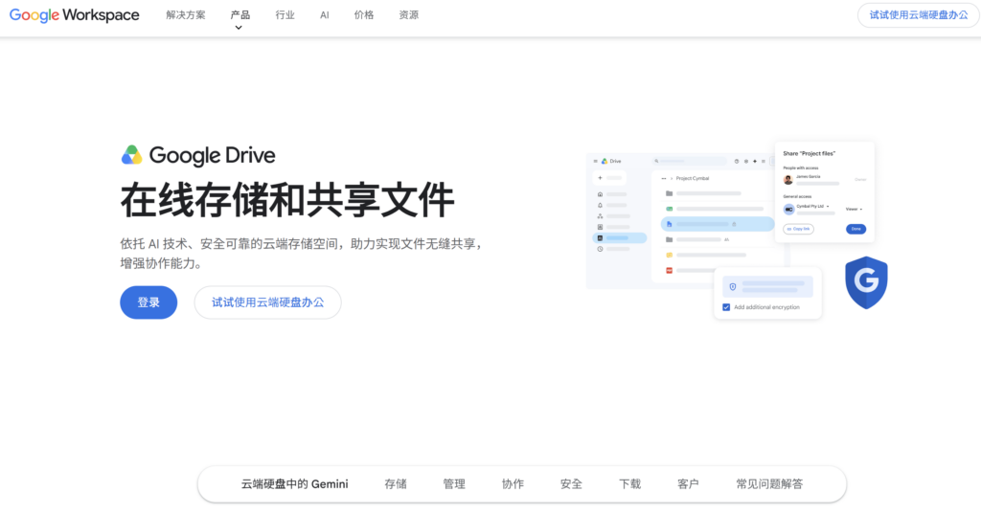
Task: Click the Copy link button in illustration
Action: coord(798,229)
